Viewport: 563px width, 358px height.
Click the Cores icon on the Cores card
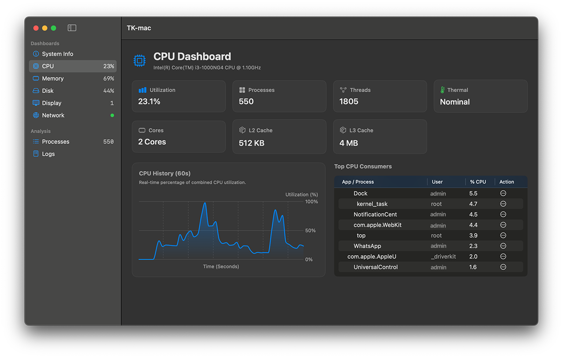pyautogui.click(x=142, y=130)
